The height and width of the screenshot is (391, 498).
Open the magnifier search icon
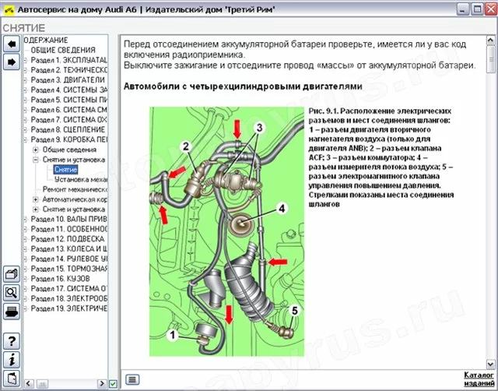click(12, 292)
